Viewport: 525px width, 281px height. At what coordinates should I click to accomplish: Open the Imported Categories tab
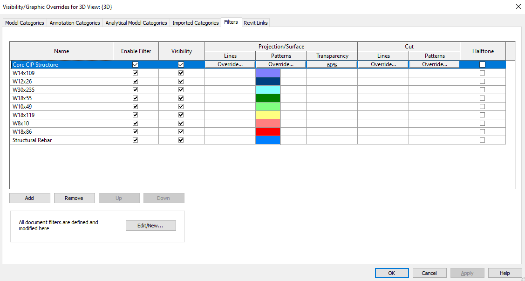coord(195,22)
